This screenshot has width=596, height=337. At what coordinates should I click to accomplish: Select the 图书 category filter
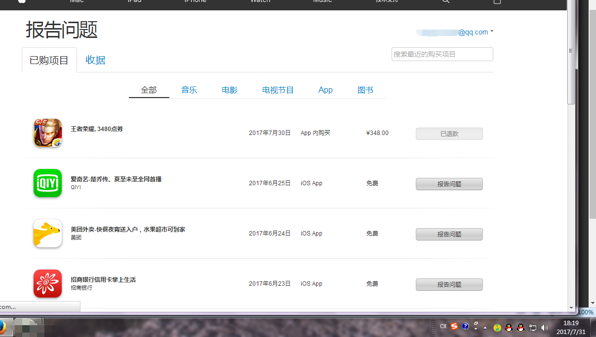[x=365, y=90]
